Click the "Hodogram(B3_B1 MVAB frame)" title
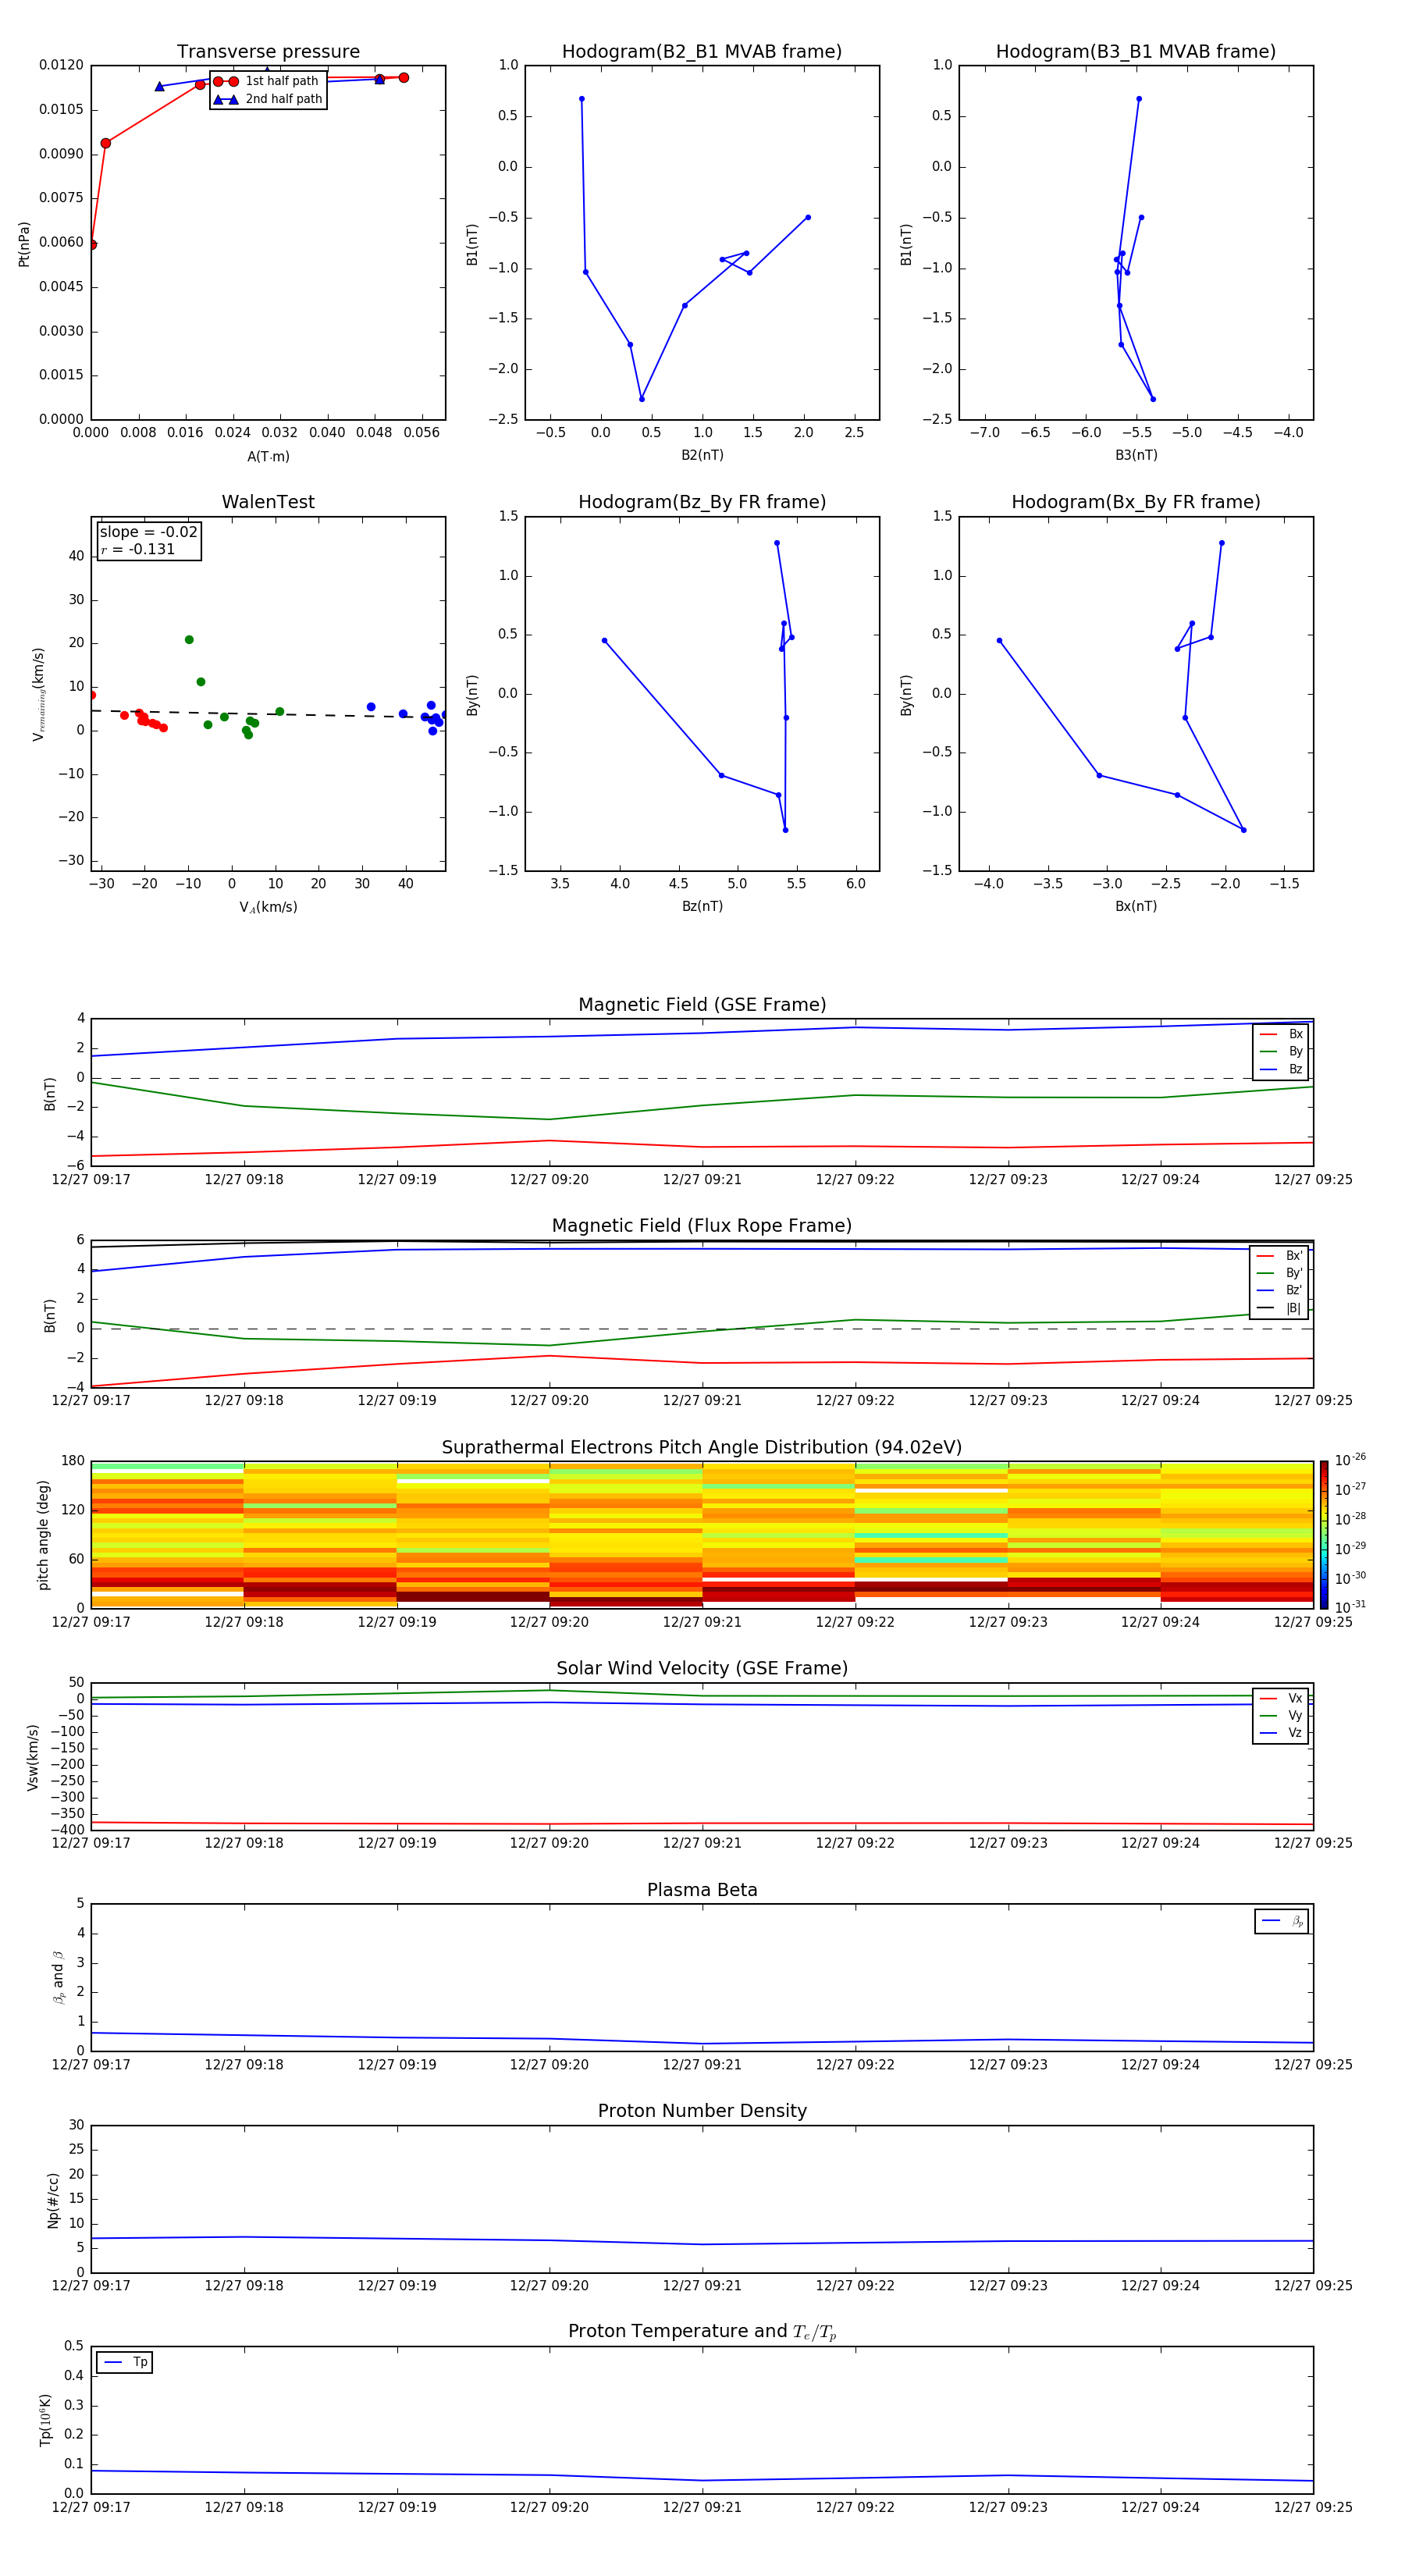This screenshot has height=2576, width=1405. tap(1136, 51)
